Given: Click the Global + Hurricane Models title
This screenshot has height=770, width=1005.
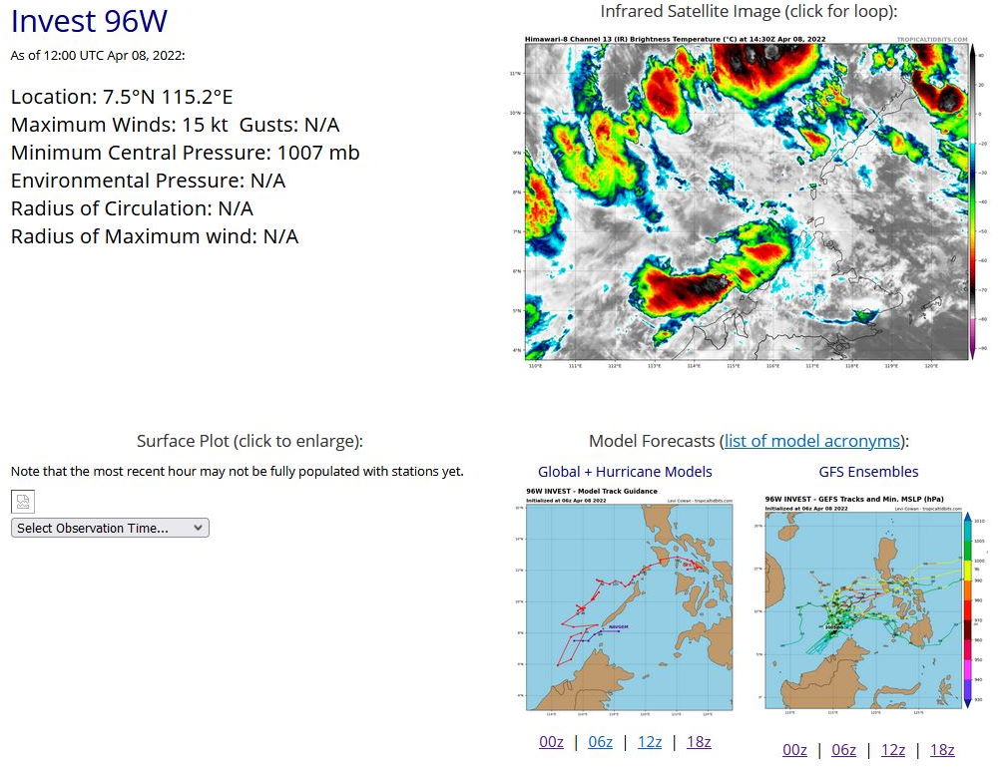Looking at the screenshot, I should [x=625, y=472].
